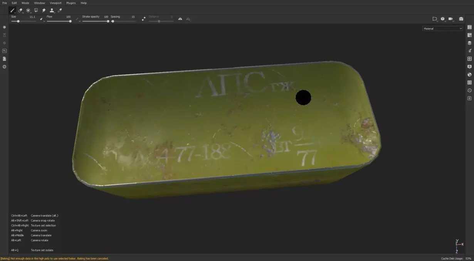Click the Flow slider
Screen dimensions: 474x261
coord(59,21)
